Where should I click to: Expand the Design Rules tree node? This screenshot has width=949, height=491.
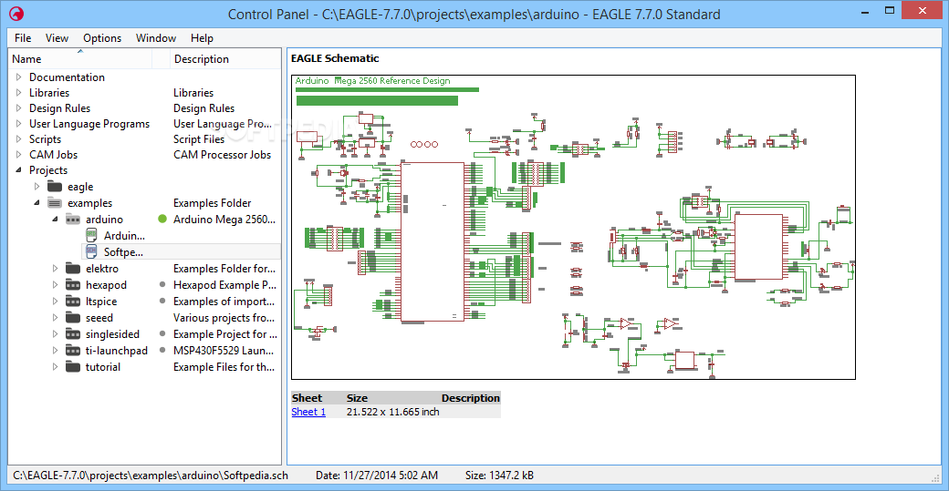point(18,108)
